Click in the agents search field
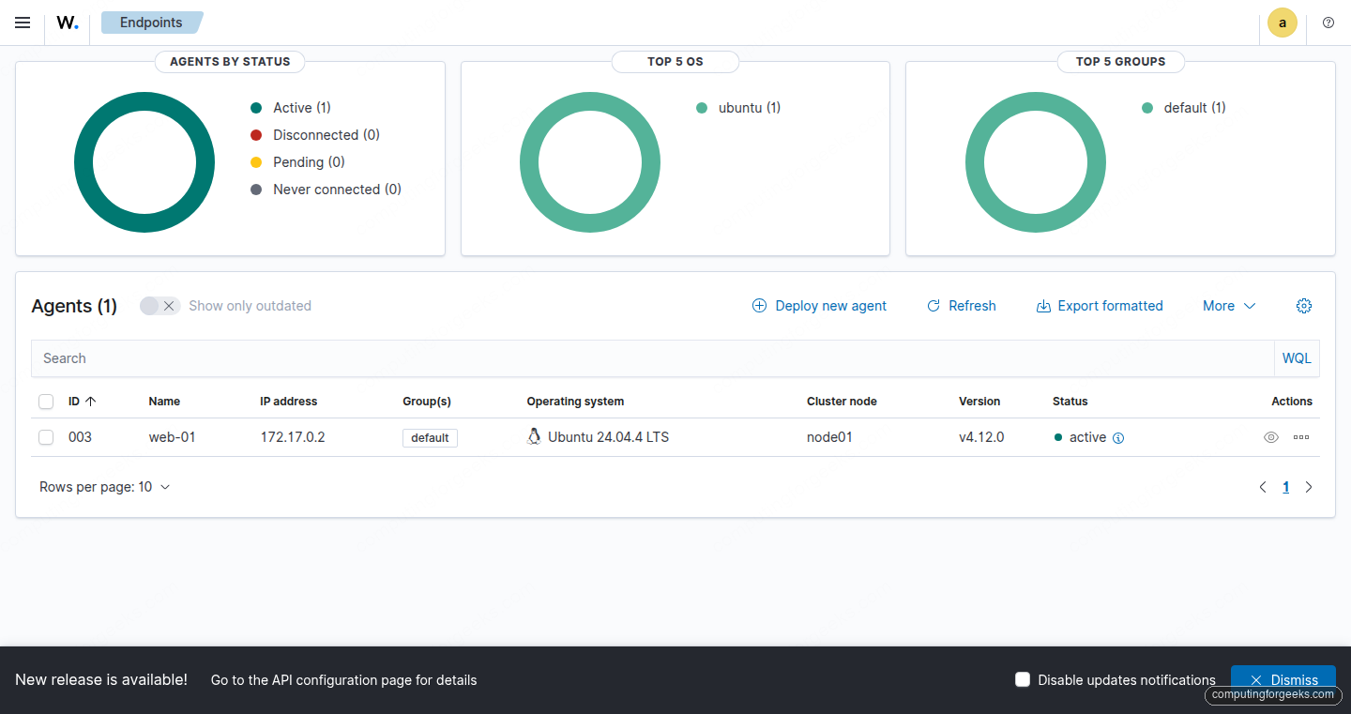This screenshot has height=714, width=1351. 375,358
